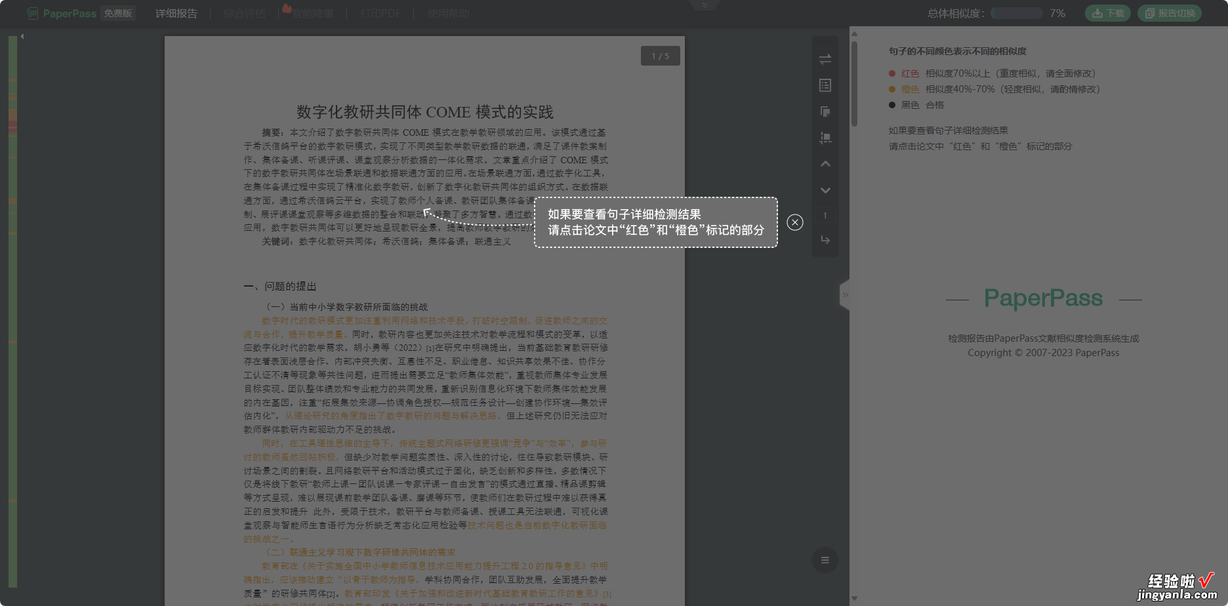Click the 下载 download button
The image size is (1228, 606).
1107,13
